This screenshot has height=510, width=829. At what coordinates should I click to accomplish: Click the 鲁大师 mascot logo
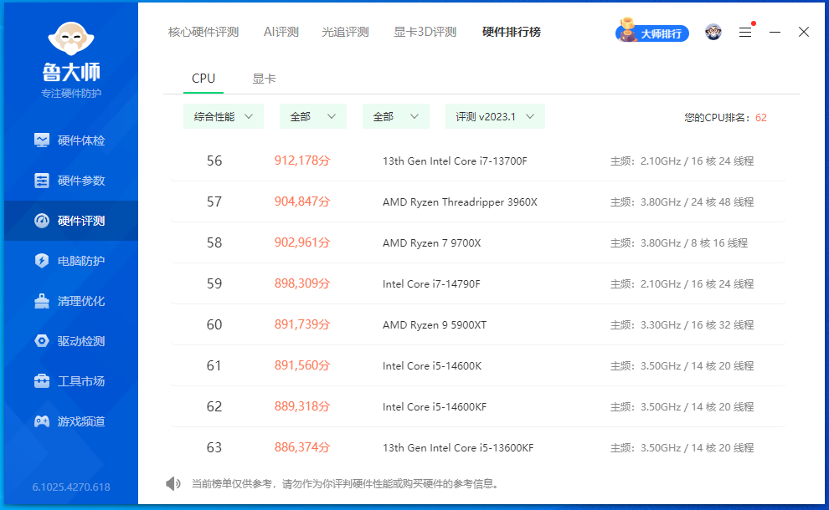[71, 39]
